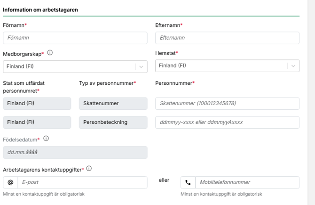This screenshot has height=205, width=315.
Task: Click the disabled Personbeteckning type field
Action: pyautogui.click(x=113, y=123)
